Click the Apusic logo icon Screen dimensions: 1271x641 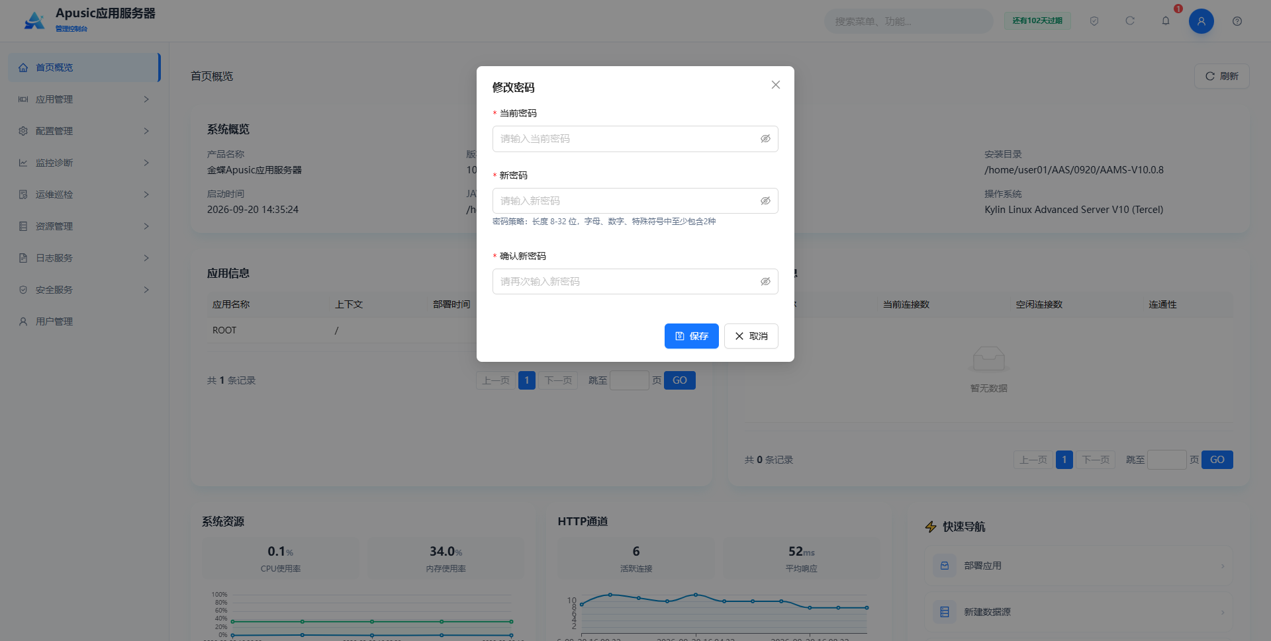click(34, 21)
